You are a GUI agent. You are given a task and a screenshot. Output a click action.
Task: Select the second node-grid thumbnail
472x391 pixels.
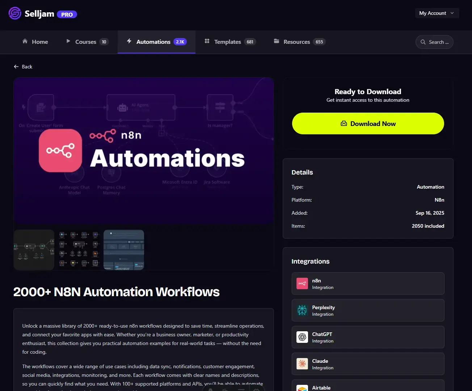pyautogui.click(x=79, y=250)
